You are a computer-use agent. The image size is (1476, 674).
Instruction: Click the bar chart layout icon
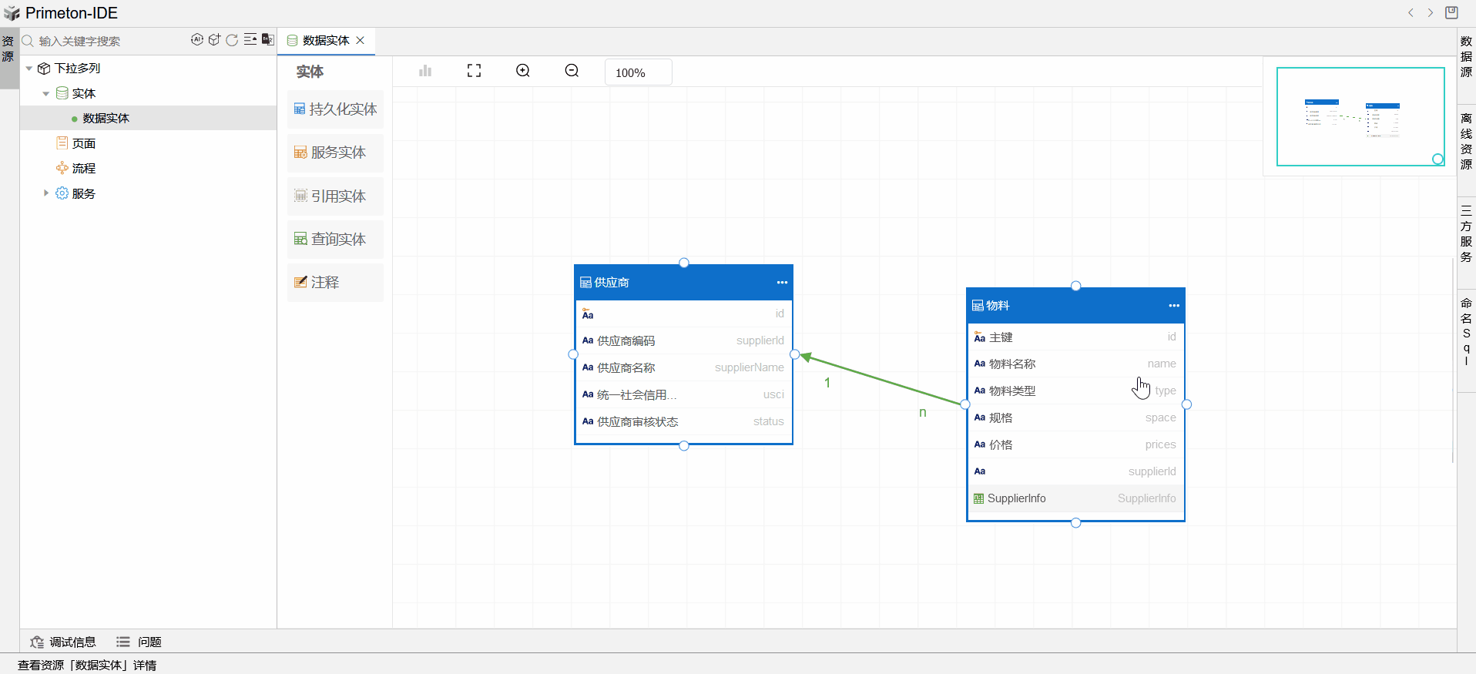click(x=425, y=71)
